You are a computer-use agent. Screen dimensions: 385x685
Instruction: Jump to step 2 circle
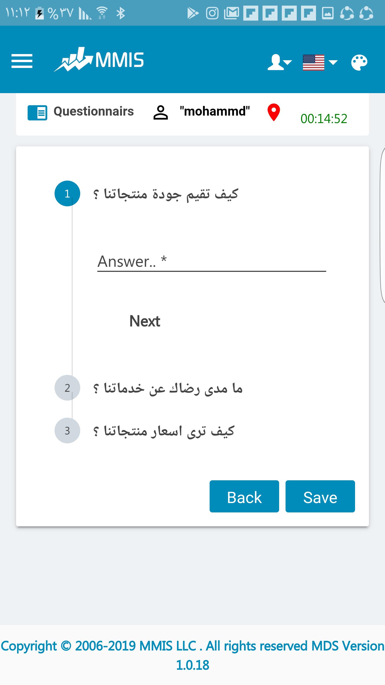(x=67, y=388)
